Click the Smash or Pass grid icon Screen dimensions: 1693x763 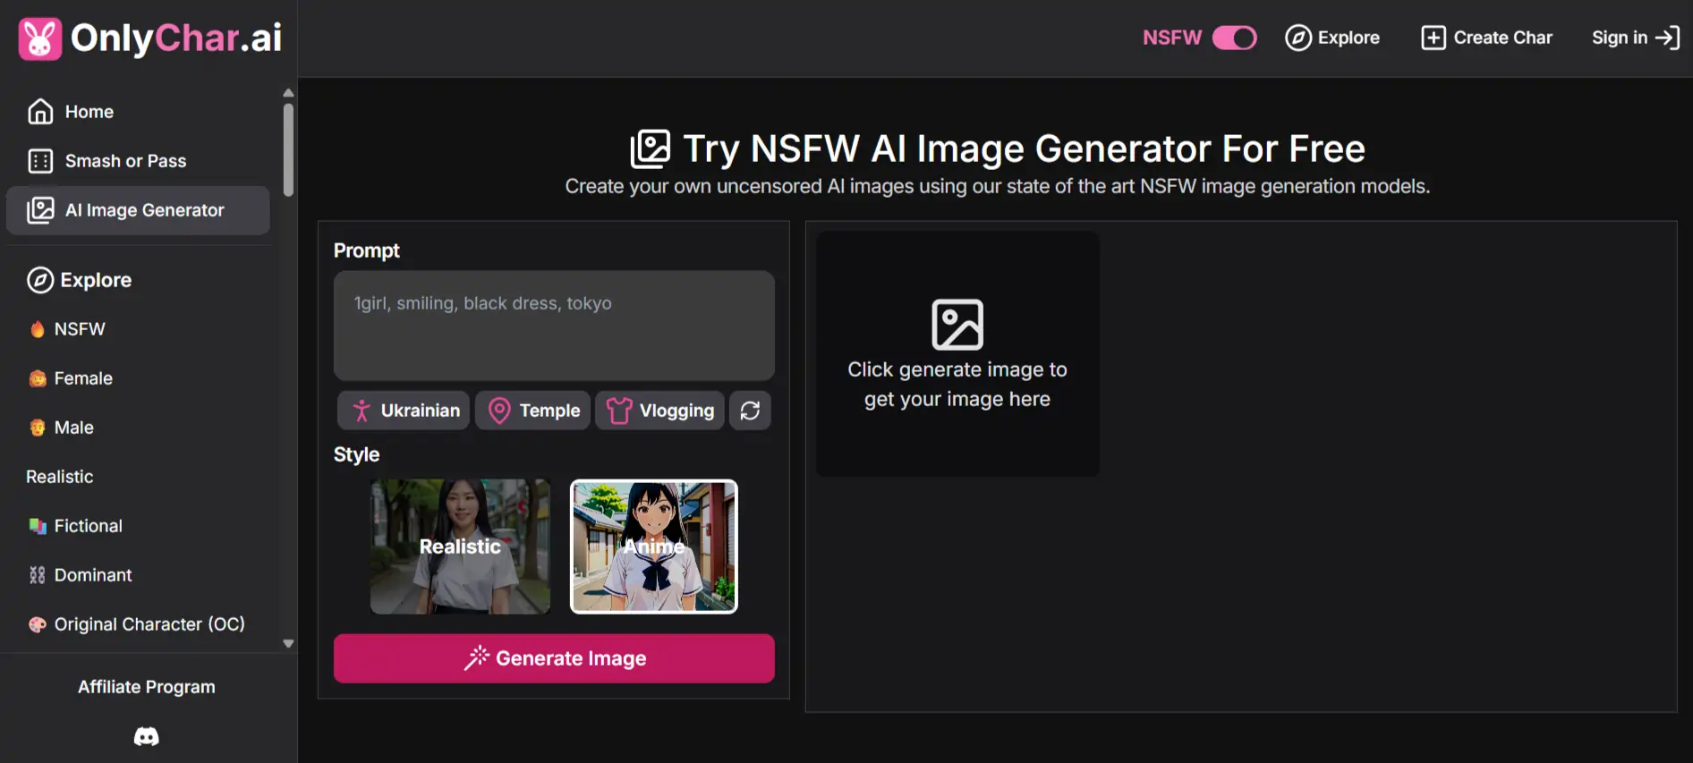point(40,161)
